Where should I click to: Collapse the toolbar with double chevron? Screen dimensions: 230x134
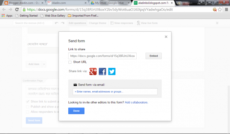coord(217,23)
